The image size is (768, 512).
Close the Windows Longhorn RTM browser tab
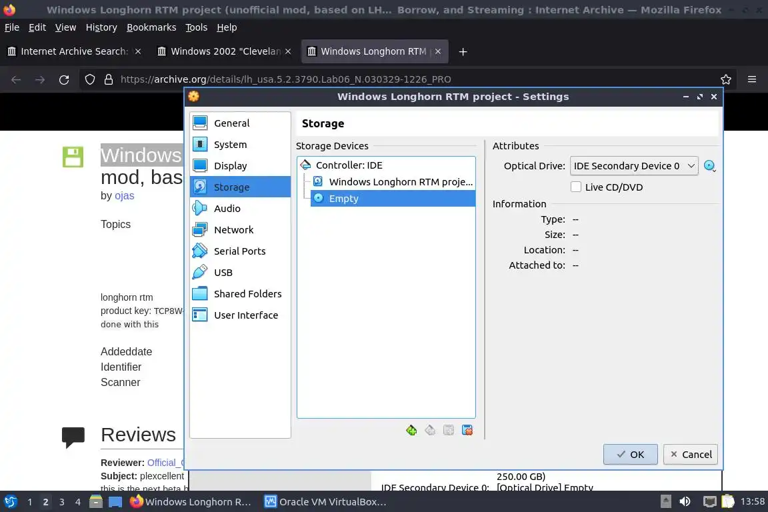438,51
